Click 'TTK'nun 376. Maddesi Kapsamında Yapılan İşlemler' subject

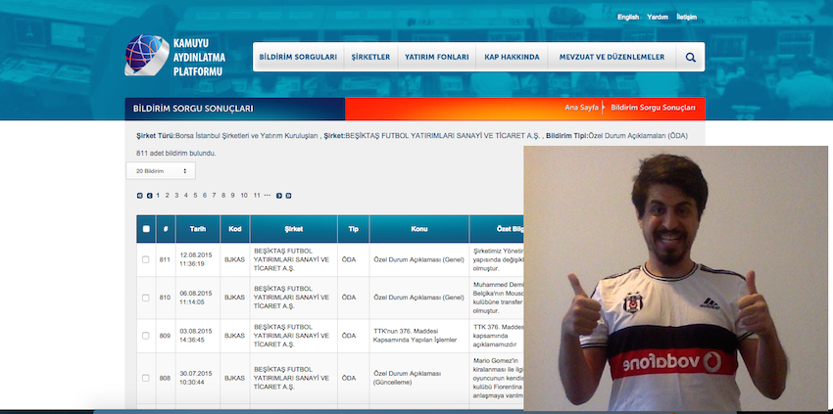click(415, 336)
